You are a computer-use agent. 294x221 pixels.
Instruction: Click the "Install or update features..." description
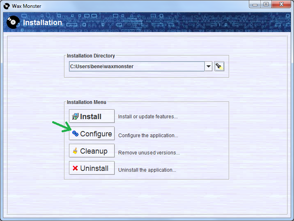click(x=148, y=117)
